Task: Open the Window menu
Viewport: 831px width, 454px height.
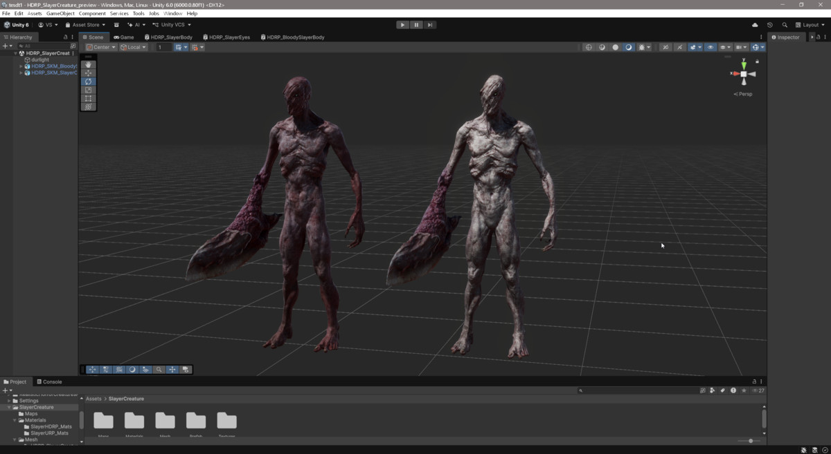Action: pos(172,13)
